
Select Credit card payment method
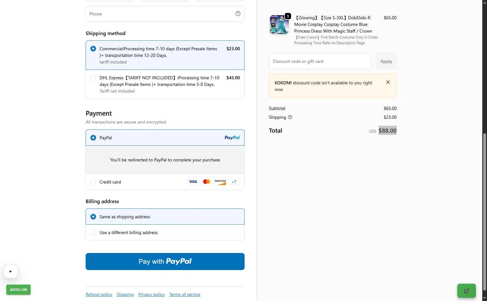93,182
